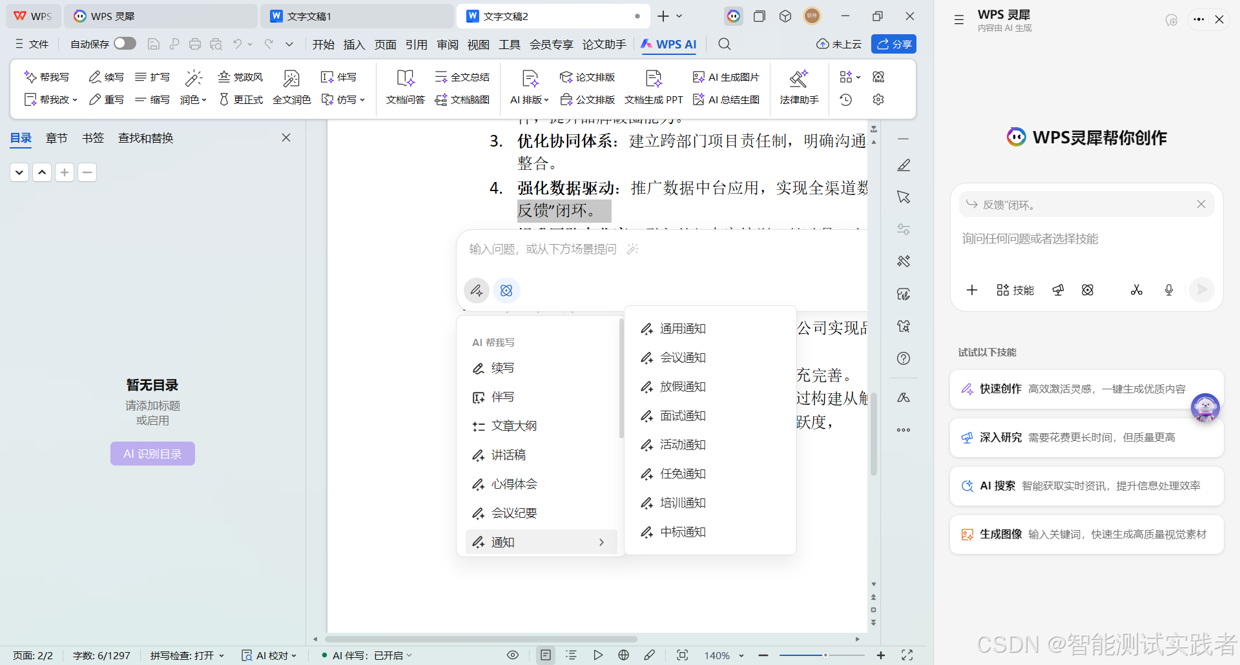Screen dimensions: 1240x665
Task: Open the AI 生成图片 tool
Action: tap(725, 77)
